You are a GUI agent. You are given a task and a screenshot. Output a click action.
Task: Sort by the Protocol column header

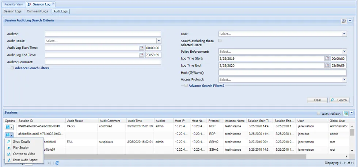tap(215, 121)
